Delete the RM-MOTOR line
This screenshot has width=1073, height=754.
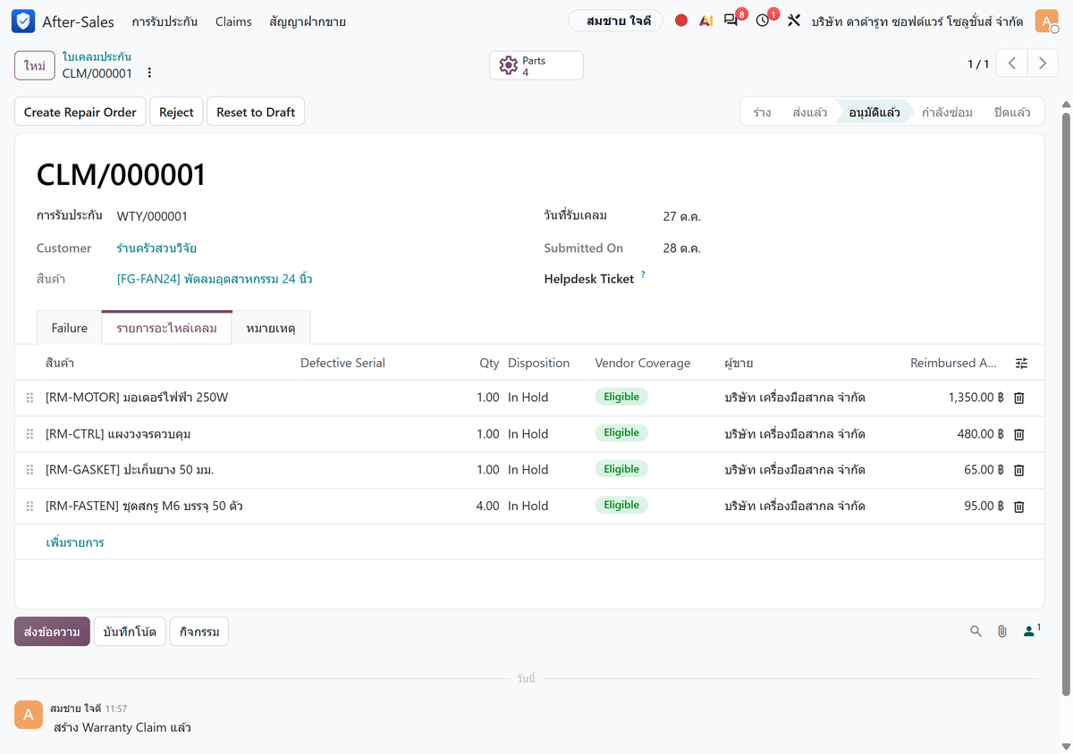point(1018,398)
